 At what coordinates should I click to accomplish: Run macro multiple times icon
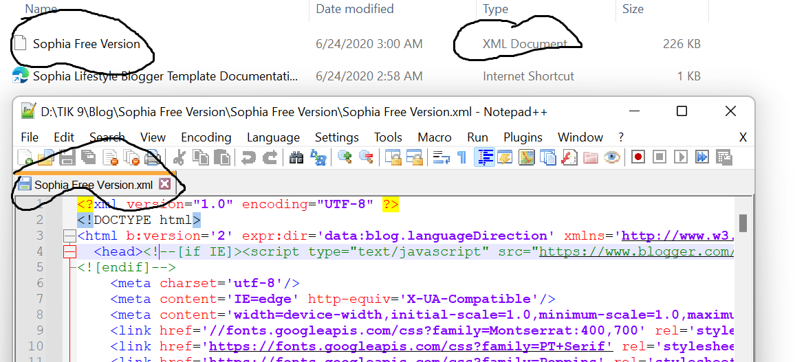pos(701,157)
